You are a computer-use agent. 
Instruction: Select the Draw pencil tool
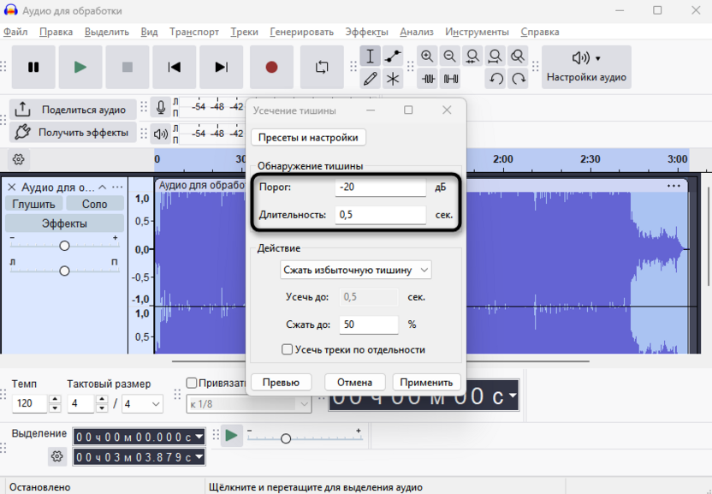pyautogui.click(x=370, y=80)
